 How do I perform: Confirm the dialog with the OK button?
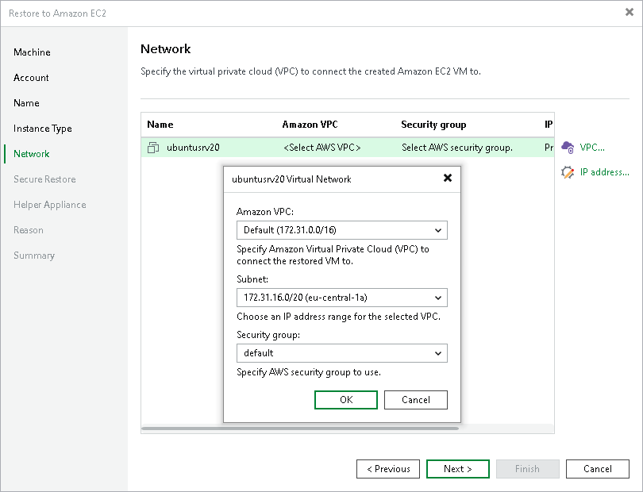[346, 400]
